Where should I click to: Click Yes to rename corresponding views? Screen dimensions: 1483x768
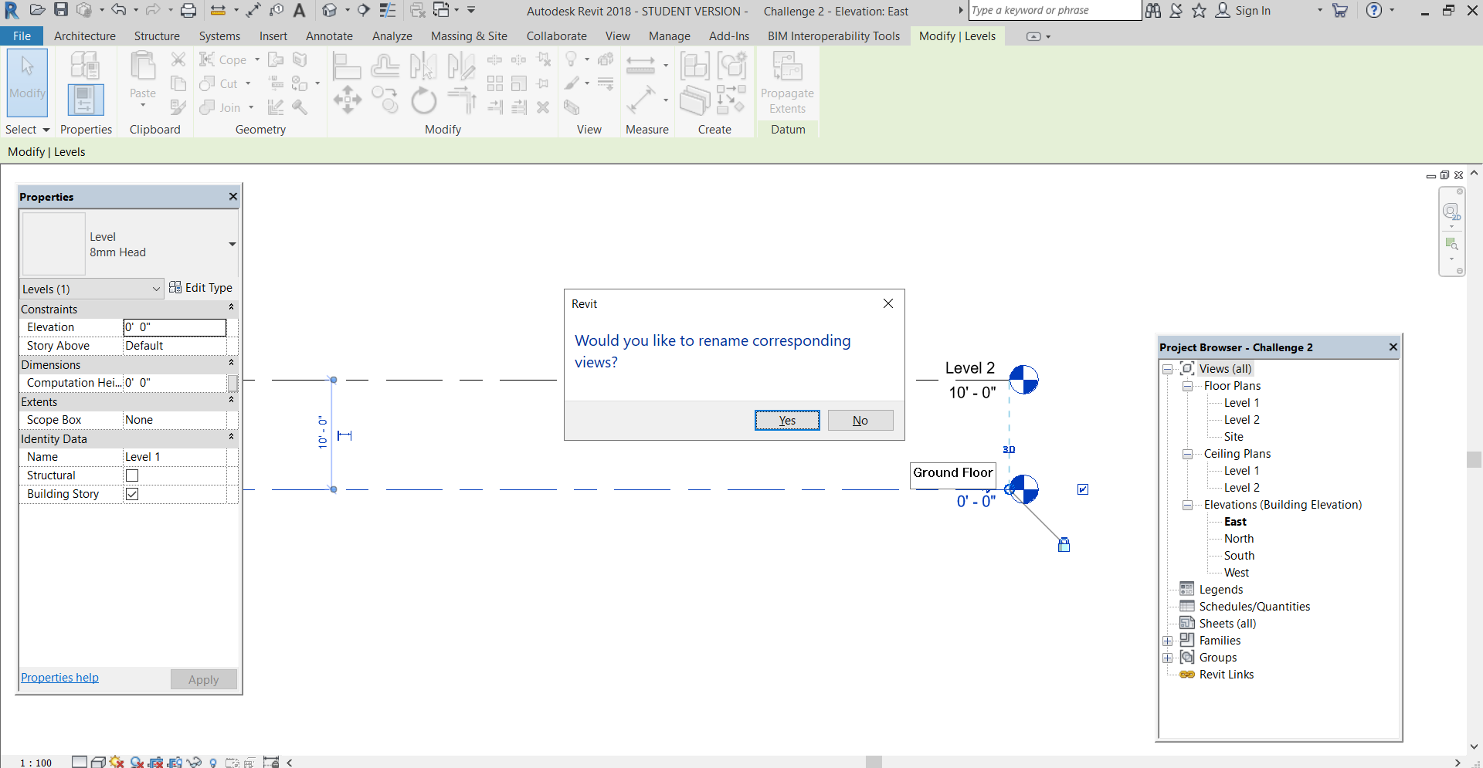(787, 420)
